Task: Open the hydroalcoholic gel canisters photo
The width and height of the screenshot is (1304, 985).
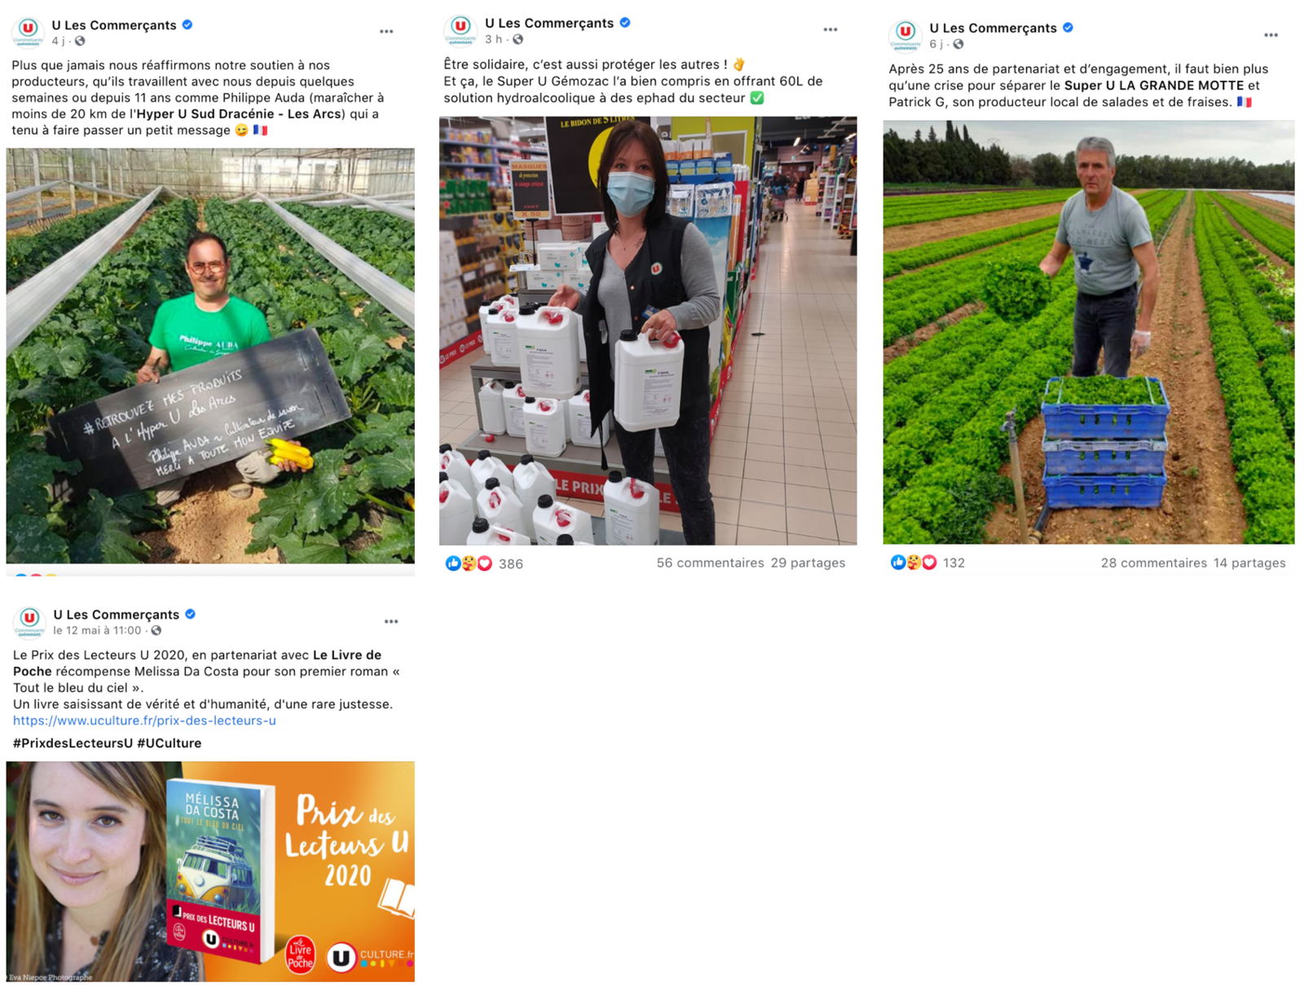Action: pyautogui.click(x=648, y=330)
